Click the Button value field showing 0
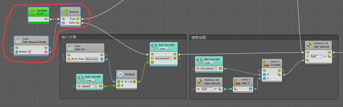Viewport: 343px width, 107px height. [30, 52]
